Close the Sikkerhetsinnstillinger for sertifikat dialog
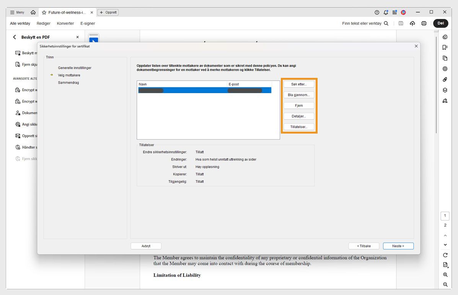The width and height of the screenshot is (458, 295). click(416, 46)
